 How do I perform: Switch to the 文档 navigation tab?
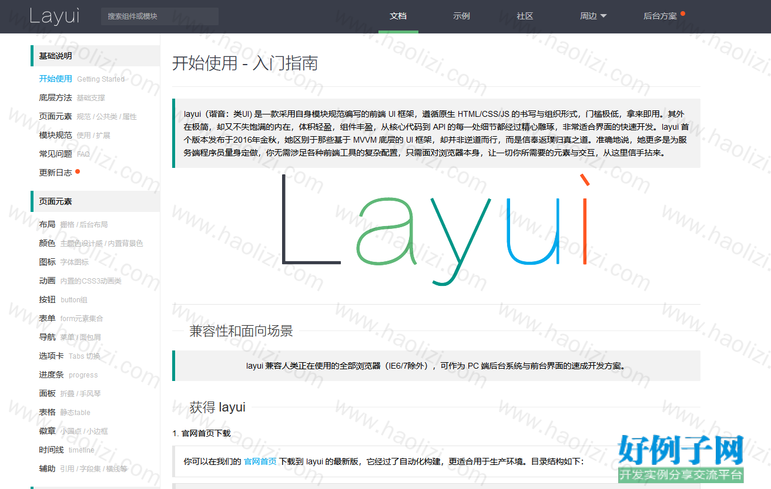click(398, 16)
